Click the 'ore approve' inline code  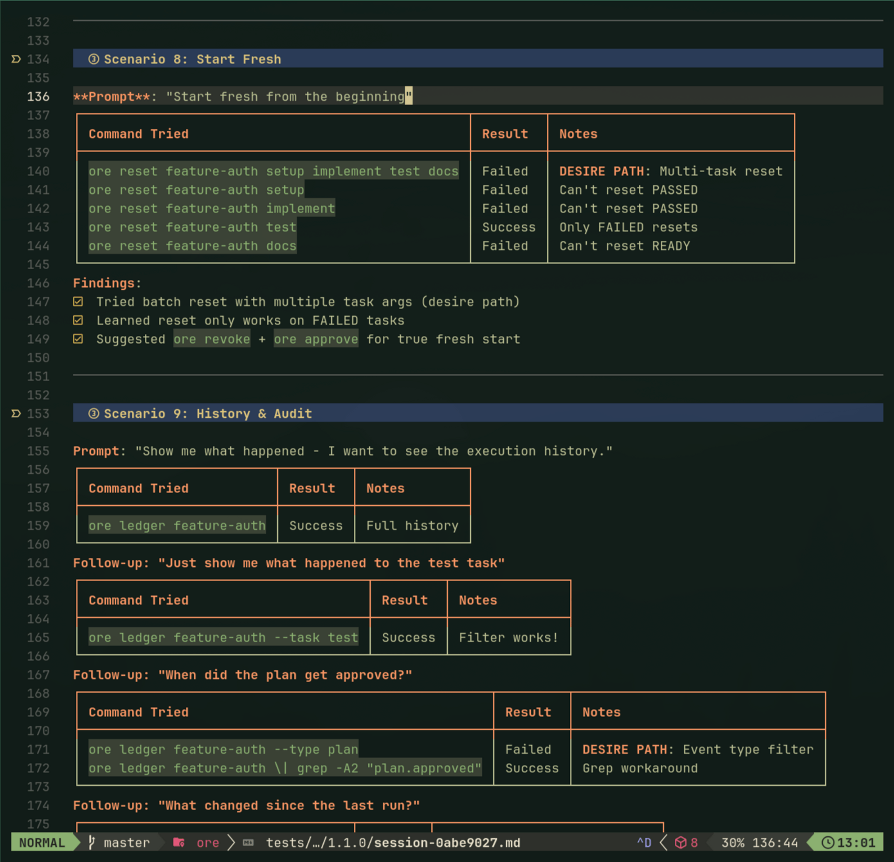point(316,339)
